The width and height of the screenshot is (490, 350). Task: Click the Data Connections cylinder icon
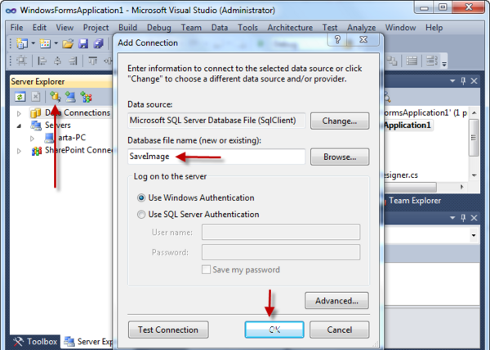pos(36,113)
